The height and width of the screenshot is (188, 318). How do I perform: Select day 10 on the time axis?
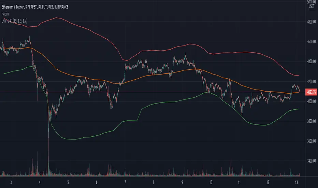pyautogui.click(x=211, y=183)
